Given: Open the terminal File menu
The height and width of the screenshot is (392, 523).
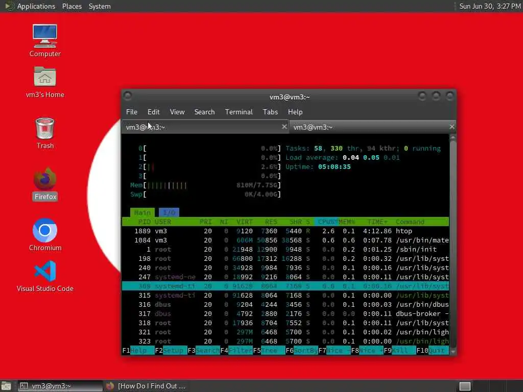Looking at the screenshot, I should (131, 112).
